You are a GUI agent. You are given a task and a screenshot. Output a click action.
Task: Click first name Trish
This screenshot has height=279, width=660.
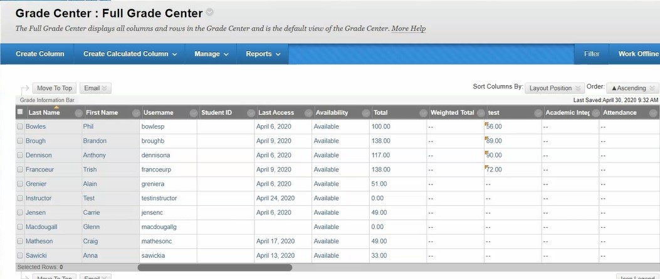90,170
